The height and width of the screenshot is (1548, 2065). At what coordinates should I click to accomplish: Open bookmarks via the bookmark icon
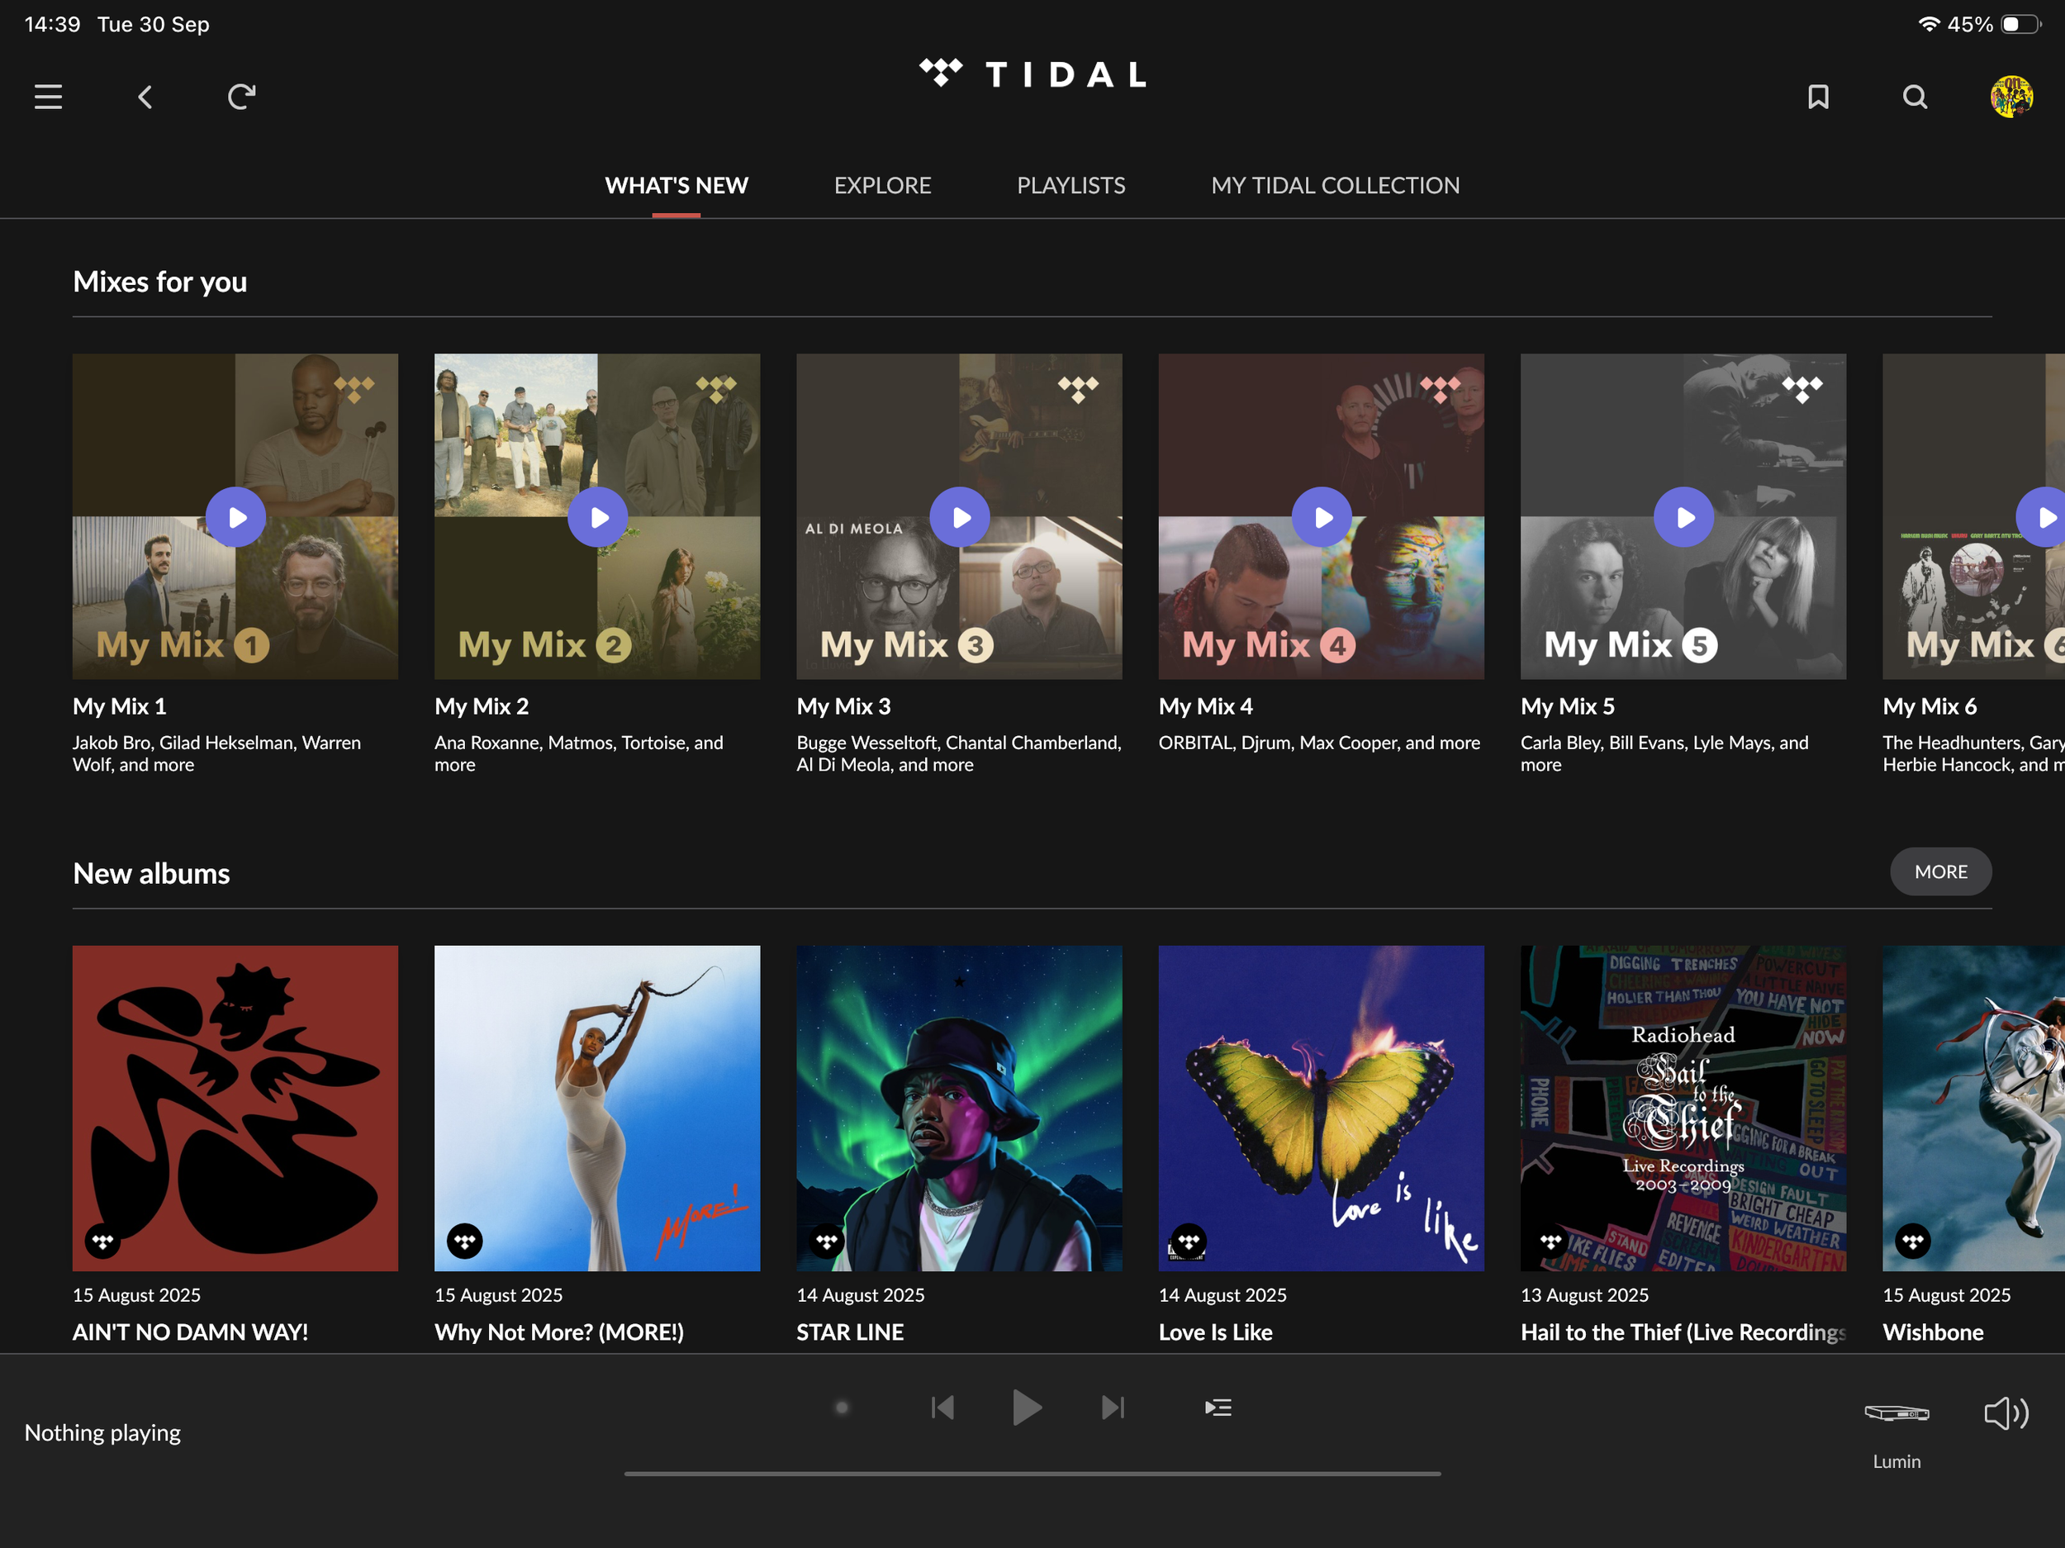[x=1817, y=97]
